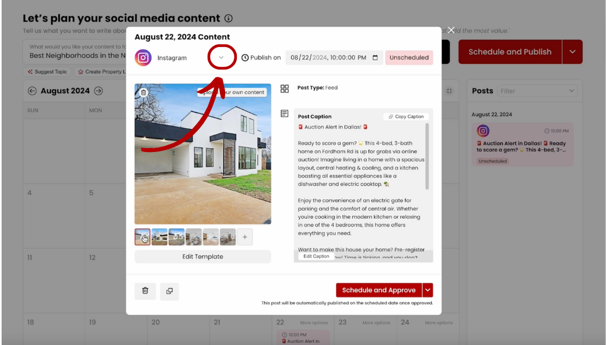The image size is (606, 345).
Task: Open the Schedule and Publish dropdown arrow
Action: pyautogui.click(x=572, y=52)
